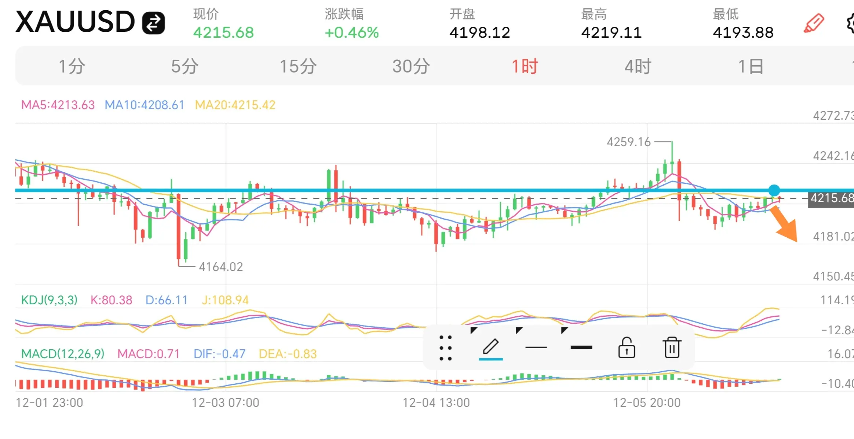Viewport: 854px width, 439px height.
Task: Switch to the 4时 timeframe tab
Action: [x=638, y=66]
